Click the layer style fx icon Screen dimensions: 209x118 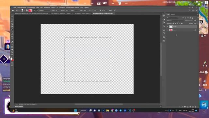pyautogui.click(x=182, y=107)
